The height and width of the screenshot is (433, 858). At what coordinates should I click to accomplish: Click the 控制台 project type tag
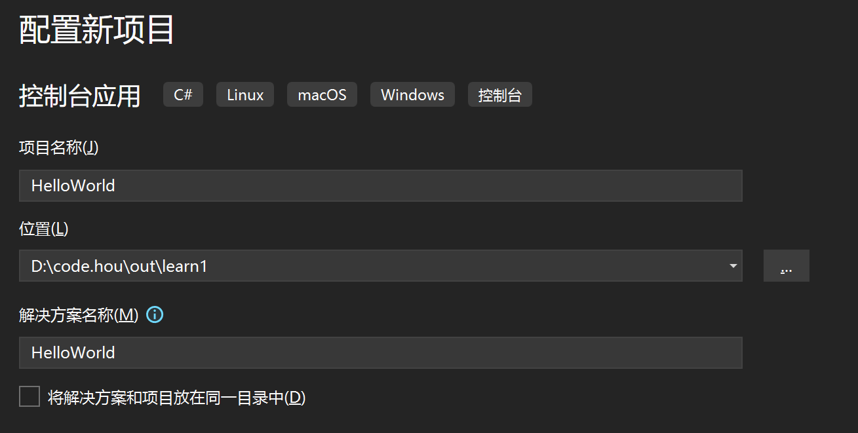pyautogui.click(x=499, y=95)
